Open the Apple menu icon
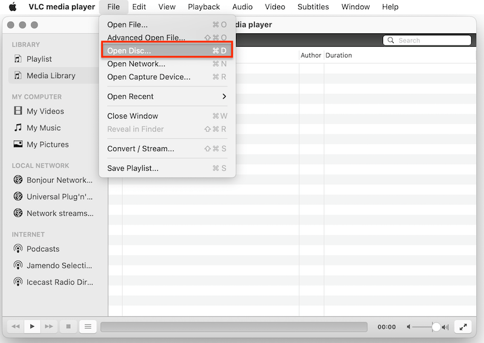 pos(13,7)
